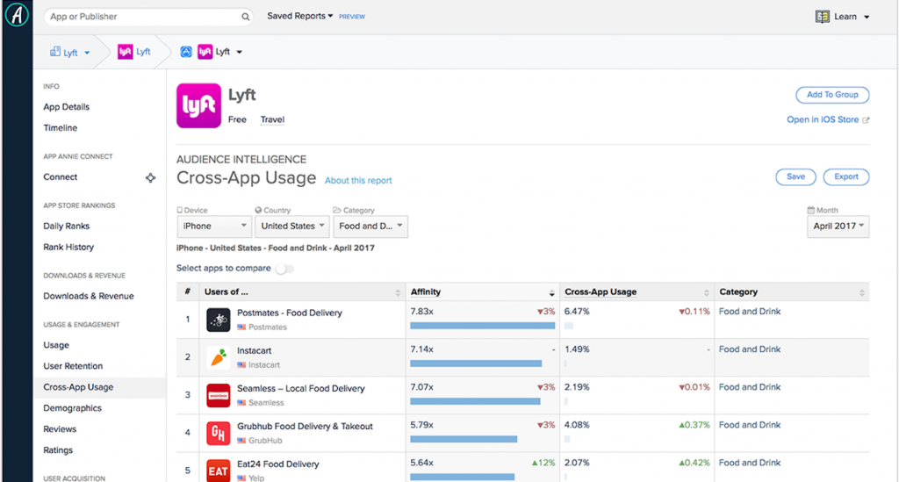Expand the last Lyft app breadcrumb dropdown
The width and height of the screenshot is (899, 482).
(239, 52)
